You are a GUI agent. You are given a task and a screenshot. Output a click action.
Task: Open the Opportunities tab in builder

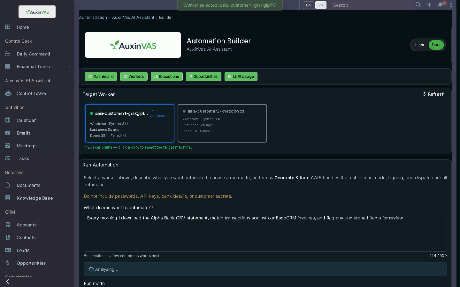click(x=203, y=77)
